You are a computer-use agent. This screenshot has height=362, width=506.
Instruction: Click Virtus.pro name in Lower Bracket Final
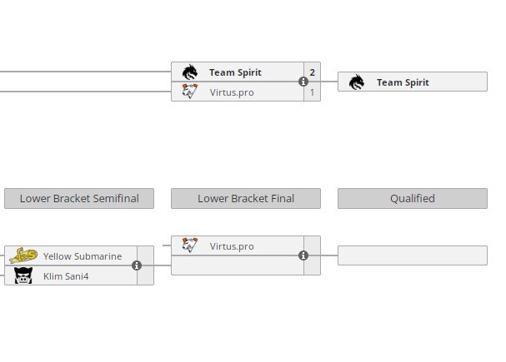[232, 246]
